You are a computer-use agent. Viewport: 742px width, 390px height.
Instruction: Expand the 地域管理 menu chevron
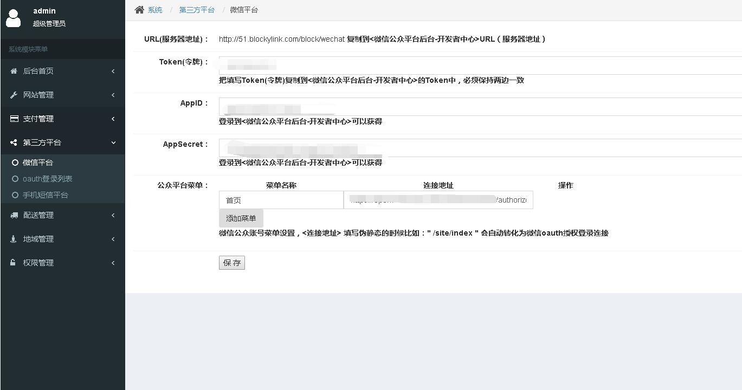tap(113, 239)
